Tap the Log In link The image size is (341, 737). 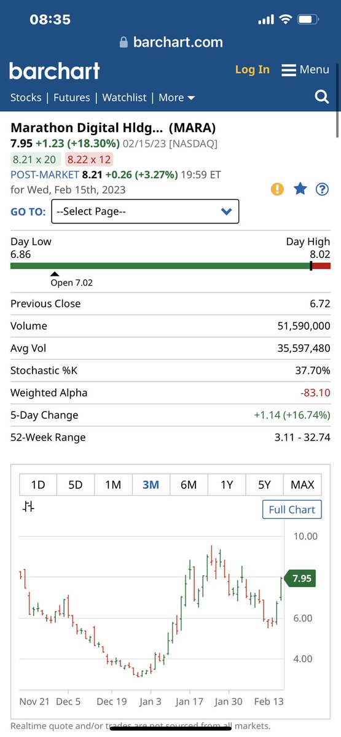tap(253, 69)
